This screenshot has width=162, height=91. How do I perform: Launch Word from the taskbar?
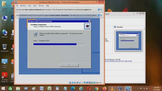pyautogui.click(x=42, y=88)
